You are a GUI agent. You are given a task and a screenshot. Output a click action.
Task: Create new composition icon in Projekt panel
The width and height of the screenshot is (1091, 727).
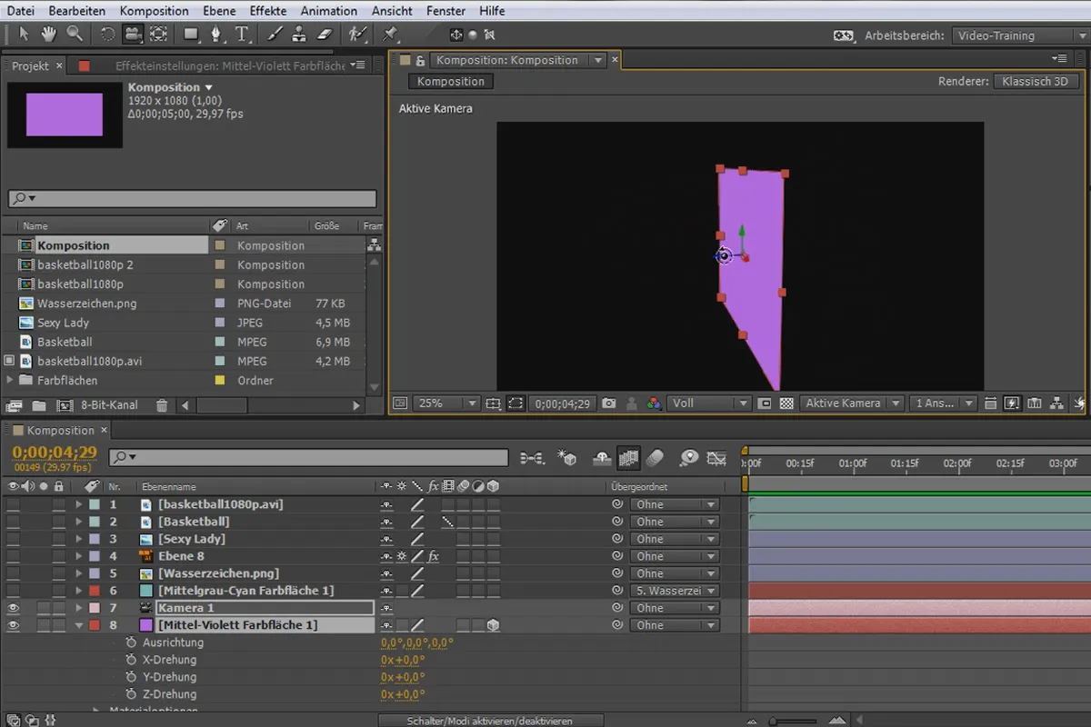(x=65, y=405)
